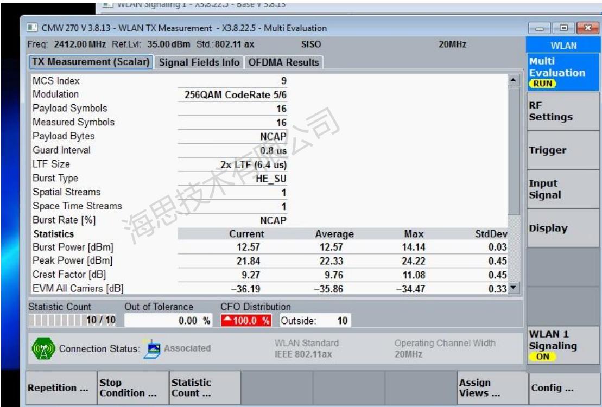Viewport: 602px width, 407px height.
Task: Click the Statistics row label
Action: click(53, 234)
